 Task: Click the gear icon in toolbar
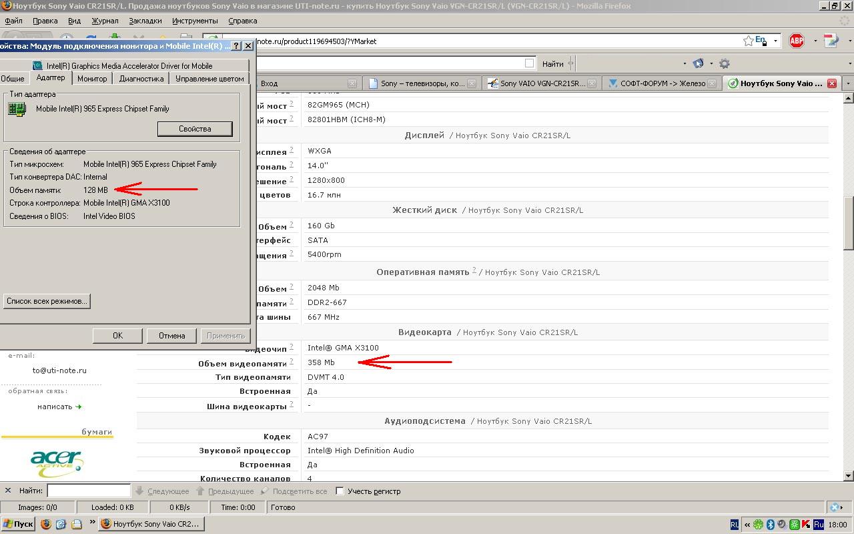pos(724,63)
